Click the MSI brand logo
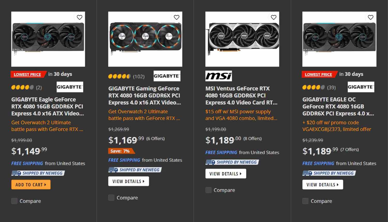Image resolution: width=388 pixels, height=222 pixels. pos(219,76)
